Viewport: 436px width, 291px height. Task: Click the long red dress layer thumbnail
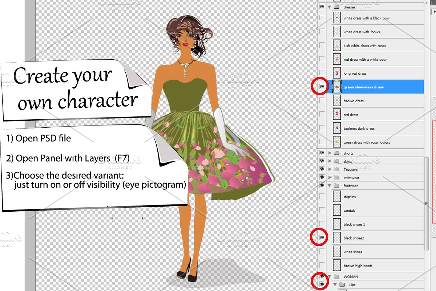tap(337, 73)
